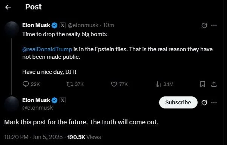
Task: Click Grok icon next to Subscribe
Action: coord(204,102)
